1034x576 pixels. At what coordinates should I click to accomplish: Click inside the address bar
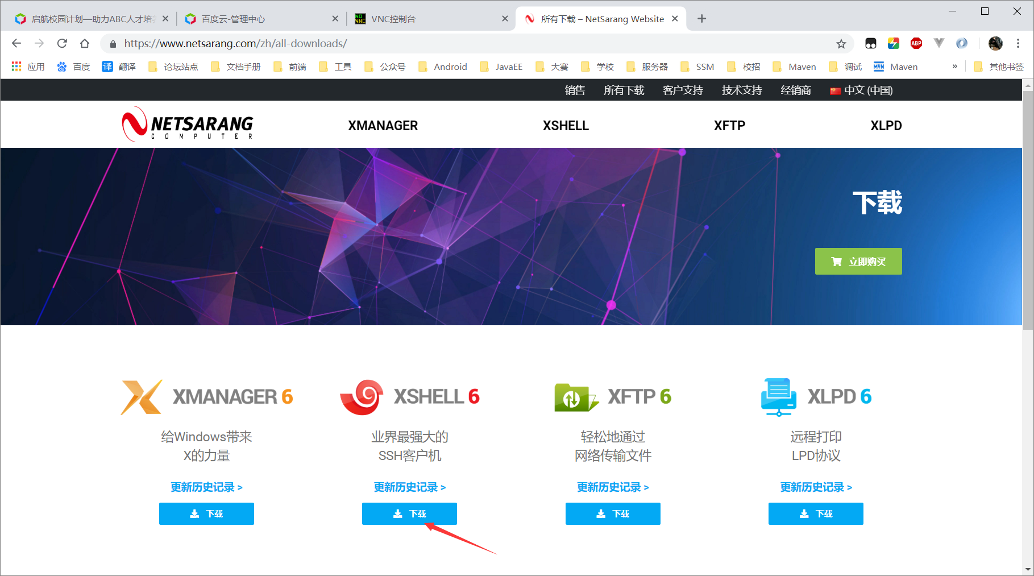(398, 43)
